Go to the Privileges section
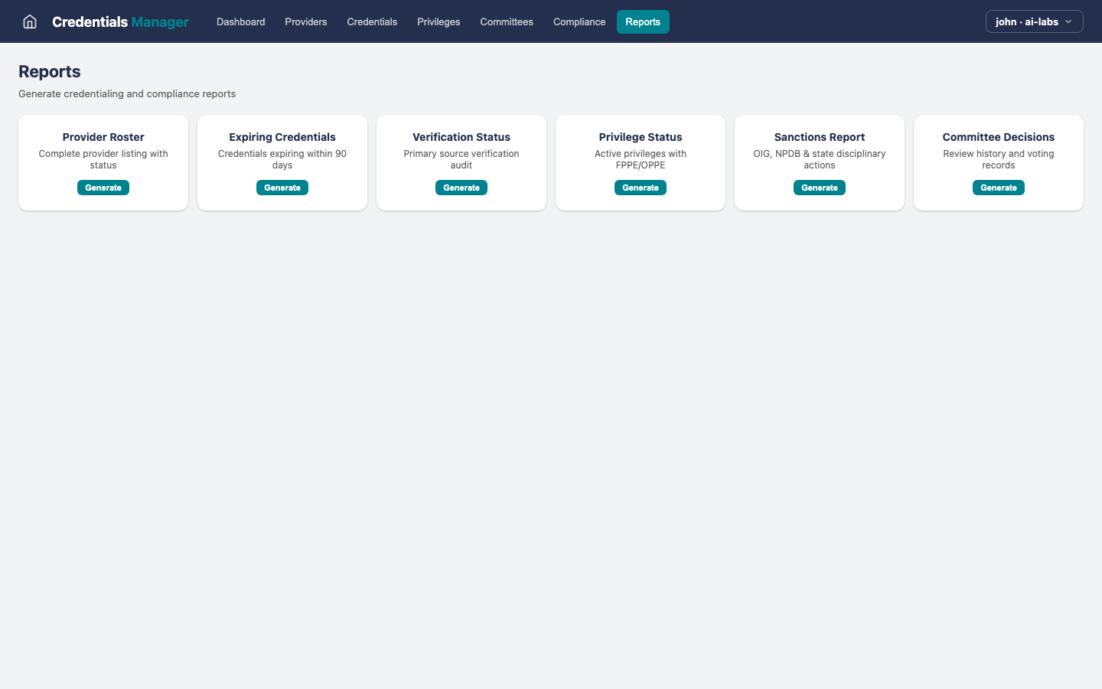The width and height of the screenshot is (1102, 689). click(x=438, y=21)
